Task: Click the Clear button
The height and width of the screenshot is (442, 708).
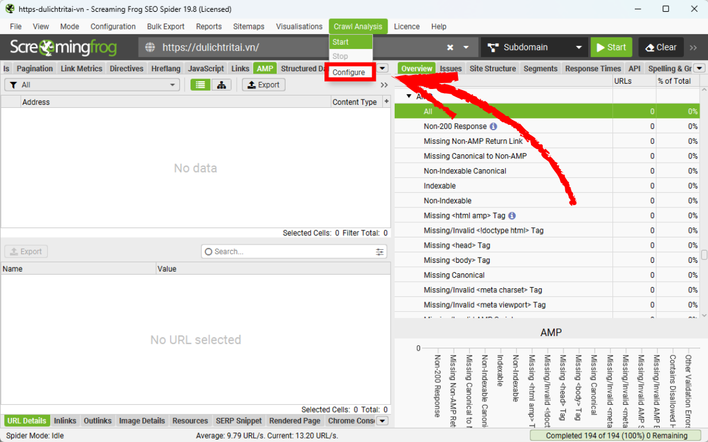Action: [x=661, y=48]
